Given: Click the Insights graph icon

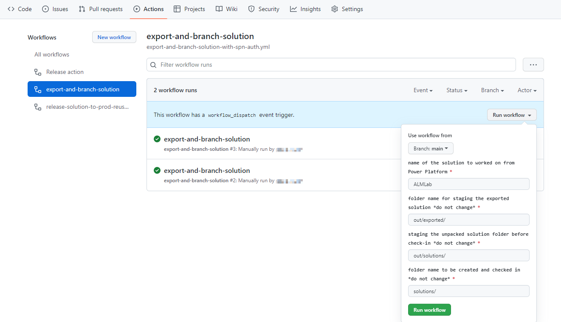Looking at the screenshot, I should [293, 9].
